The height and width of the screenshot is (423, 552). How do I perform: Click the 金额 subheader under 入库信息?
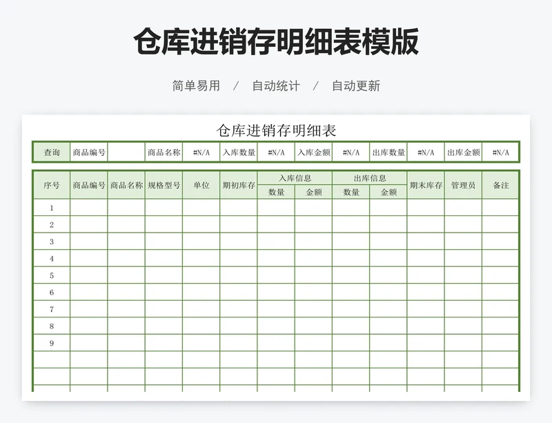tap(314, 192)
